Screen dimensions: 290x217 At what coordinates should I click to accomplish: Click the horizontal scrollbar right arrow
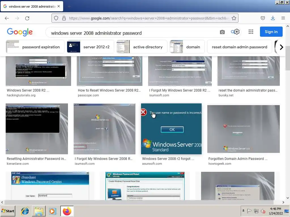click(x=283, y=202)
